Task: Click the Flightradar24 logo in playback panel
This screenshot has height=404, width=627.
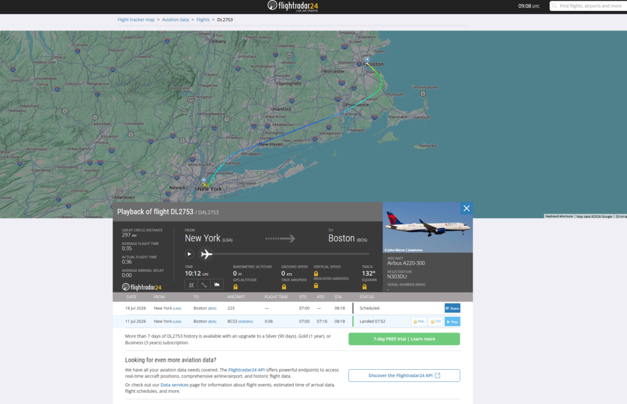Action: click(141, 287)
